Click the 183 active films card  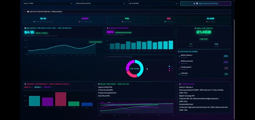point(169,20)
